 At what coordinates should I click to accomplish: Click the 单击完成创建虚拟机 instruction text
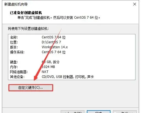coord(59,18)
